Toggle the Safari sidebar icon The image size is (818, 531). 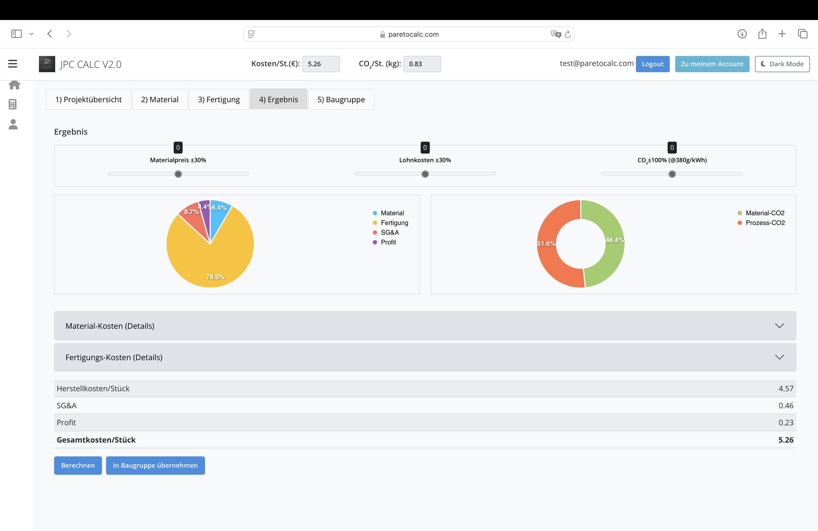pyautogui.click(x=17, y=34)
